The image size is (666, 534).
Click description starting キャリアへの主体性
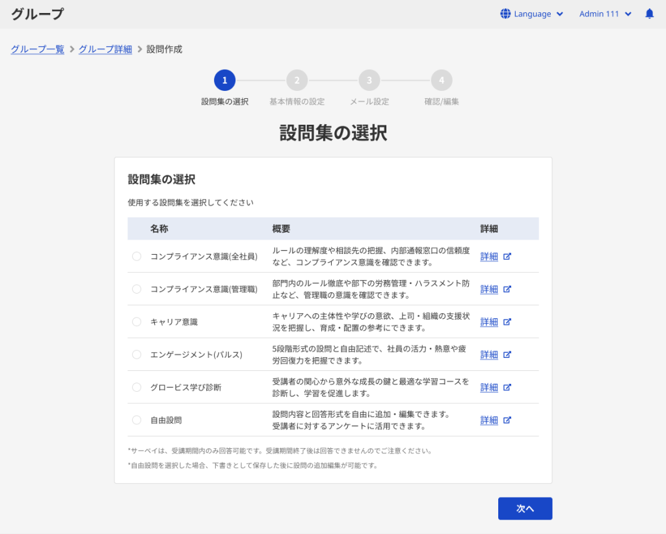click(x=371, y=322)
